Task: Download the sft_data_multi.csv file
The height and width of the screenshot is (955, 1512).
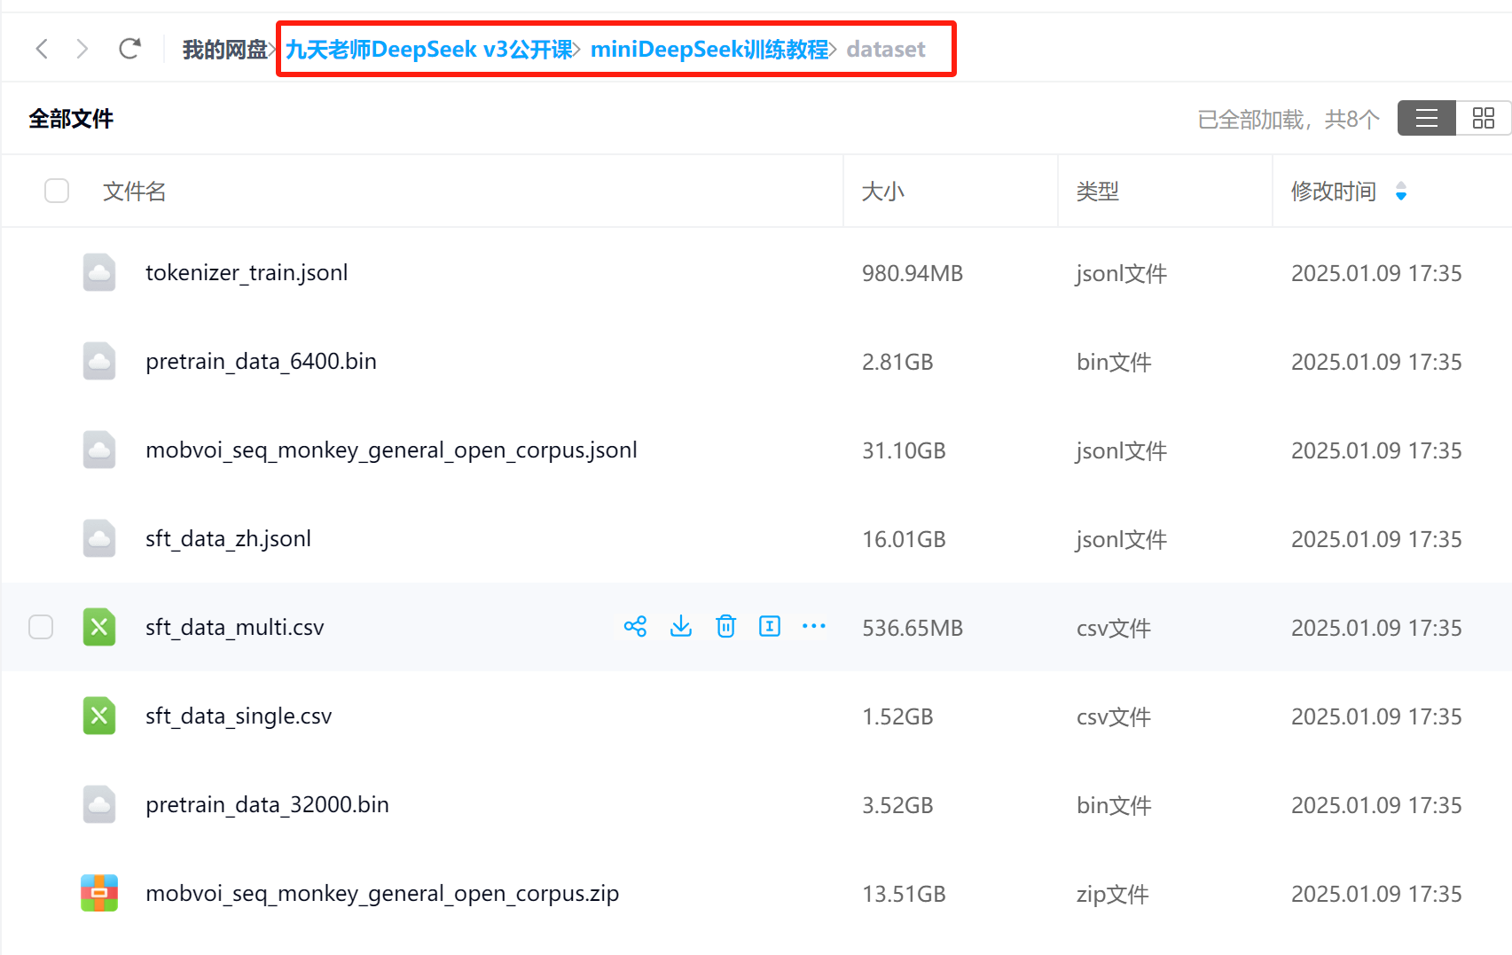Action: [681, 627]
